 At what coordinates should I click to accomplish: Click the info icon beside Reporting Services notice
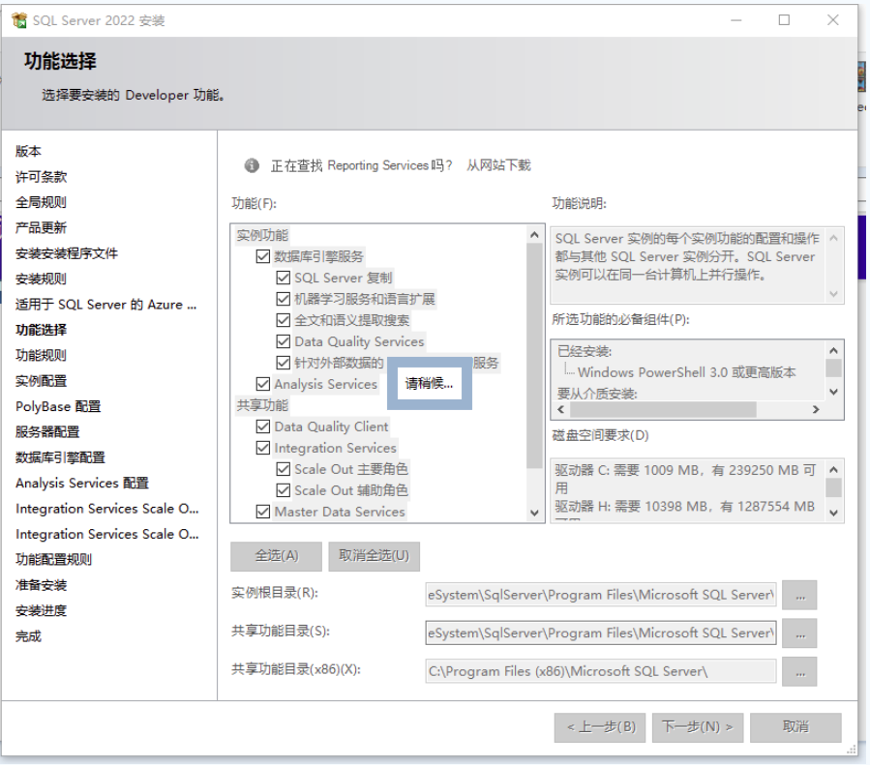tap(252, 165)
